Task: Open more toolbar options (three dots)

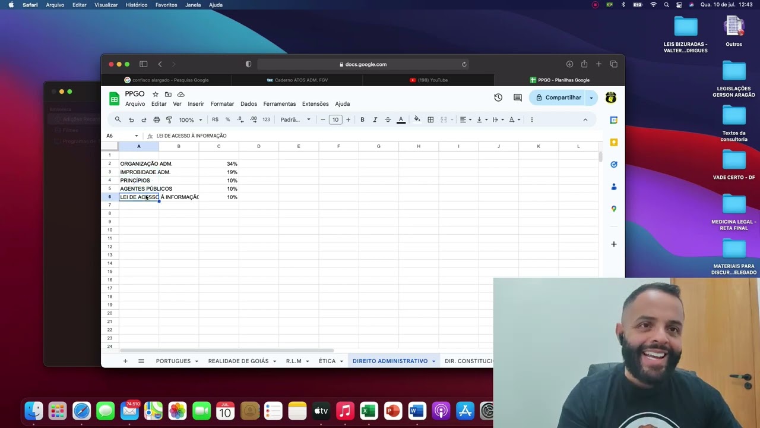Action: click(531, 119)
